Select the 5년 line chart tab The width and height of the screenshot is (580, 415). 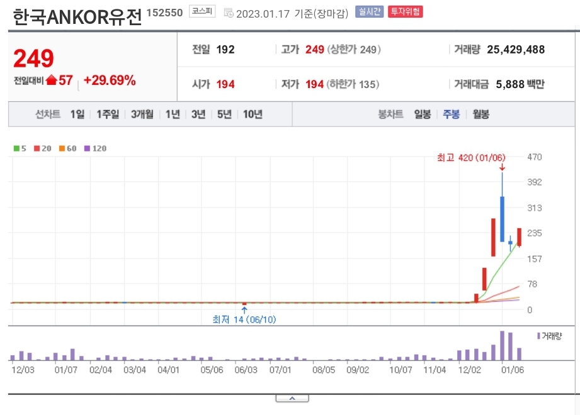[x=224, y=114]
